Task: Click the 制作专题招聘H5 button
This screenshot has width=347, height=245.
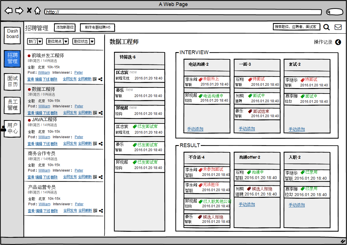Action: pyautogui.click(x=97, y=28)
